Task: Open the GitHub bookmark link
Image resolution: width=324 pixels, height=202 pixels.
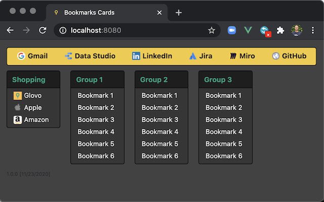Action: pos(289,56)
